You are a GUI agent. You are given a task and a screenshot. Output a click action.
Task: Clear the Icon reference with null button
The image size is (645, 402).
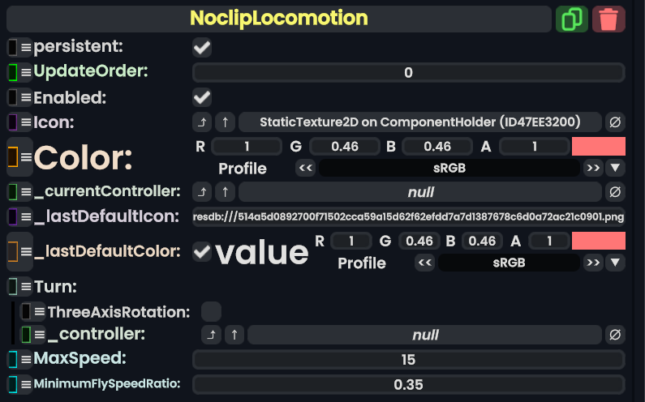[615, 122]
